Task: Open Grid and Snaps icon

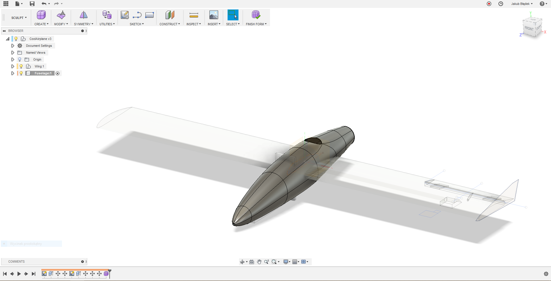Action: click(294, 262)
